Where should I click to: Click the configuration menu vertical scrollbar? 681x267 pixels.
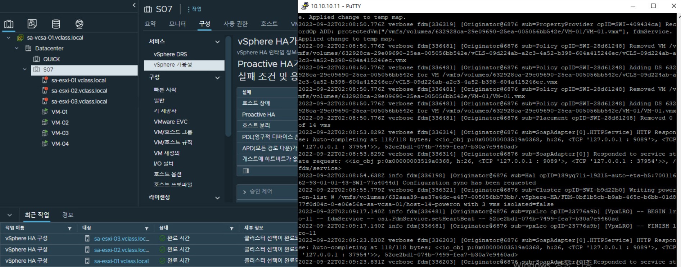[x=228, y=86]
